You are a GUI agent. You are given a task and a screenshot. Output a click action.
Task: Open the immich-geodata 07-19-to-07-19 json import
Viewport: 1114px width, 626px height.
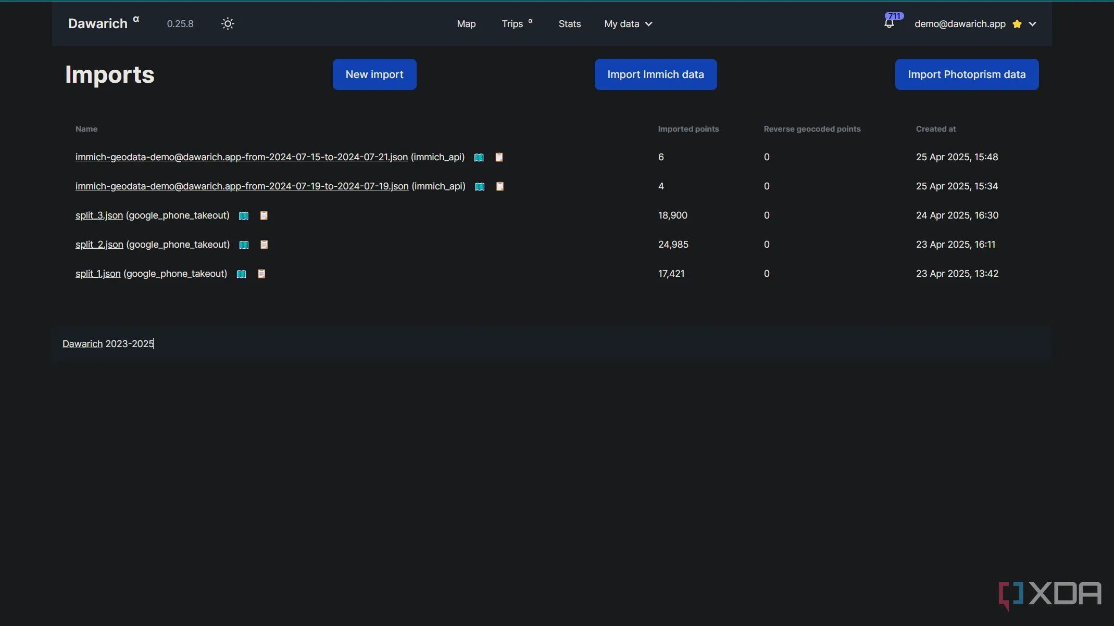pos(242,186)
